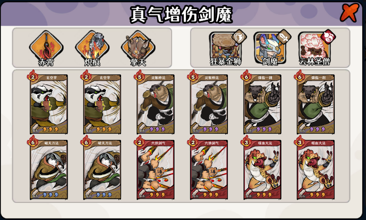Screen dimensions: 366x220
Task: Select the 擎天 armor equipment icon
Action: (138, 46)
